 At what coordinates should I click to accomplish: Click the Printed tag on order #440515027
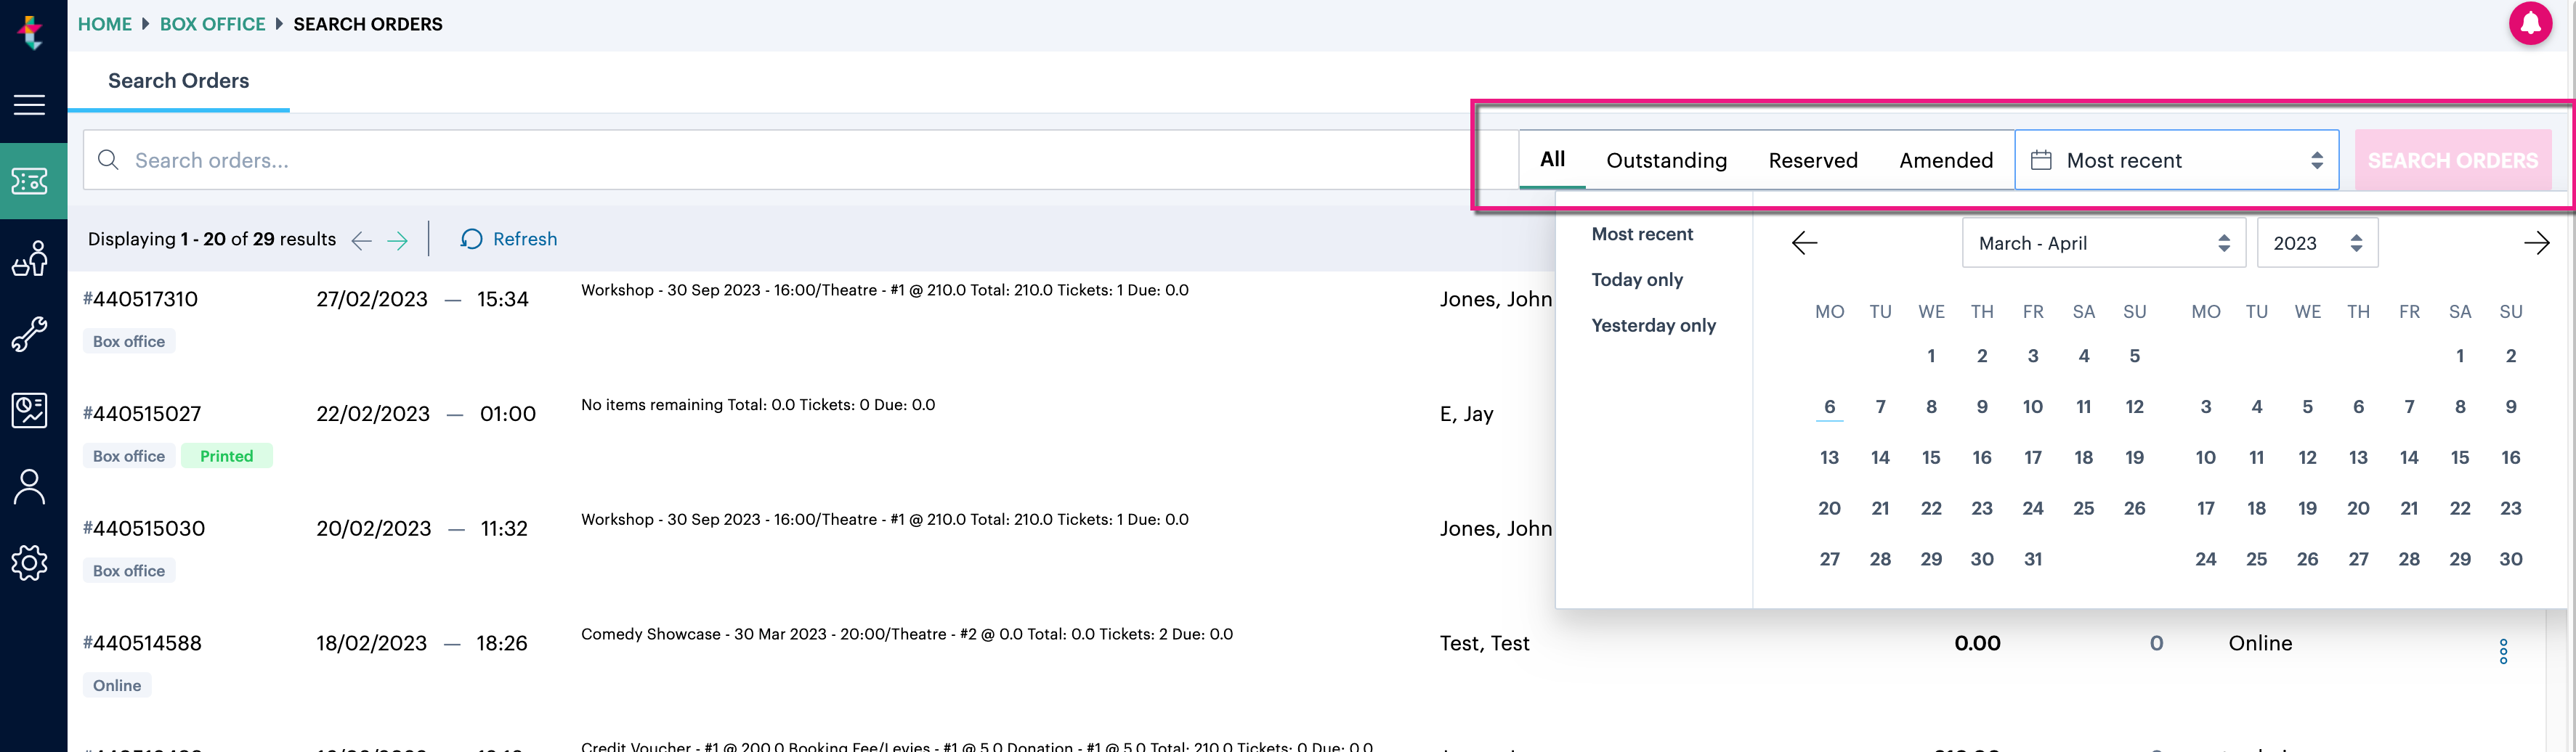coord(227,457)
